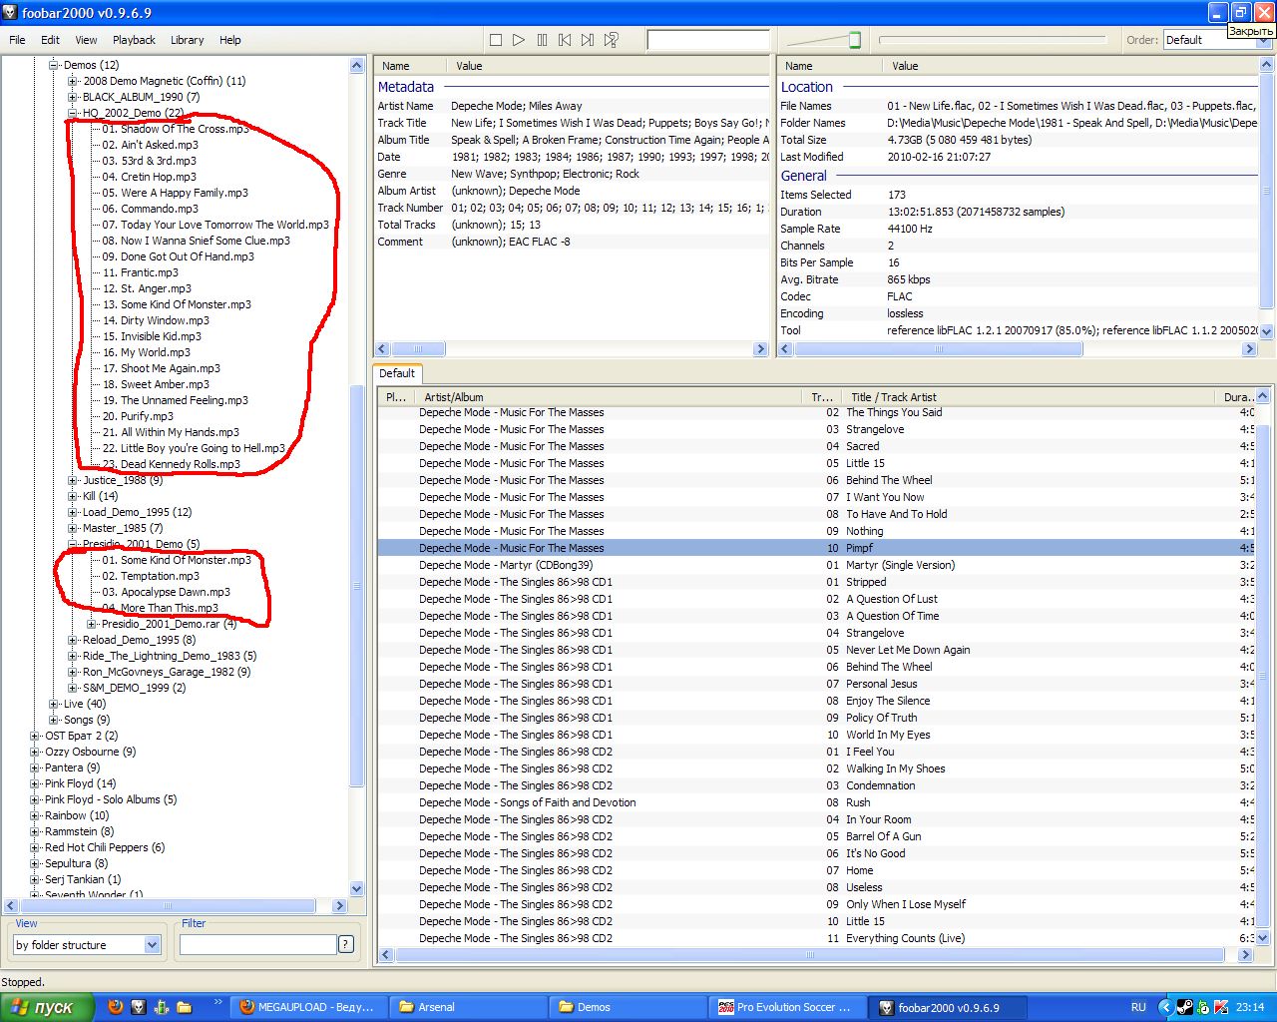Open the Library menu
The image size is (1277, 1022).
187,40
